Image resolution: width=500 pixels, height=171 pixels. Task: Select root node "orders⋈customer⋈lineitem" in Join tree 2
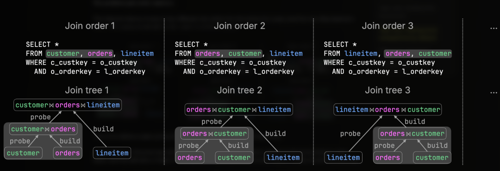239,109
